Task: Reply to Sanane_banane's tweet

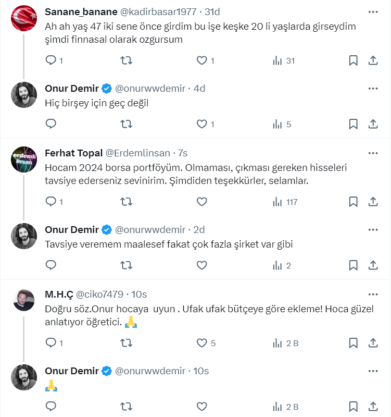Action: tap(51, 60)
